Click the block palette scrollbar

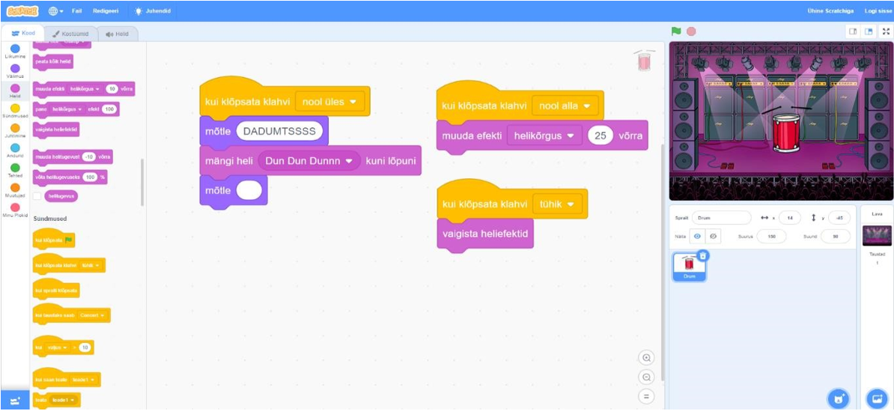click(142, 183)
